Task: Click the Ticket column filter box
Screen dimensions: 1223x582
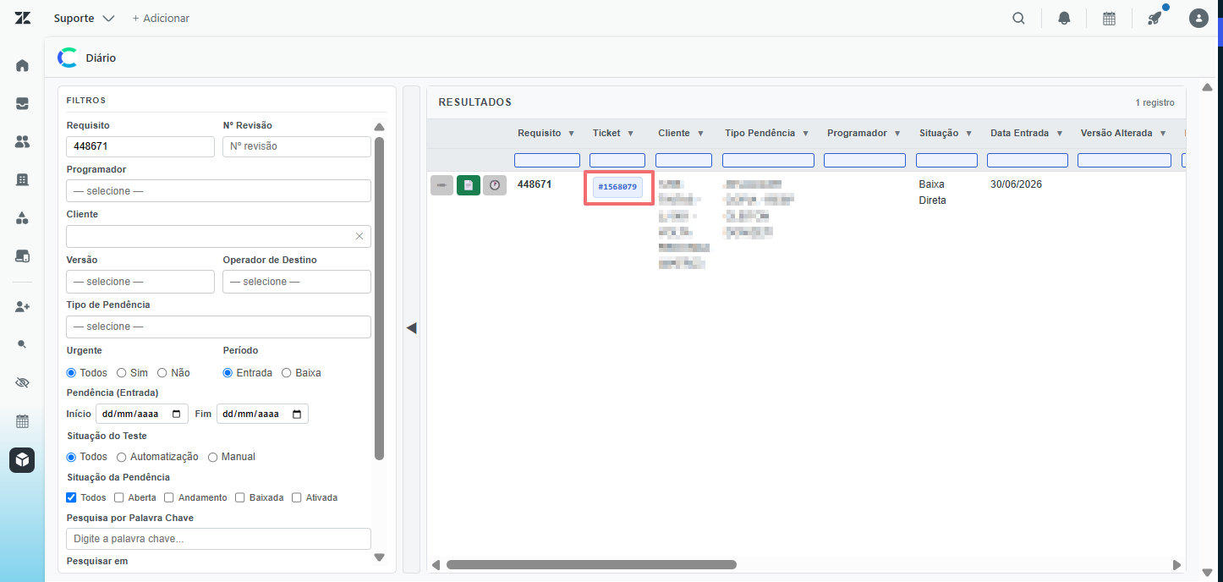Action: (x=617, y=160)
